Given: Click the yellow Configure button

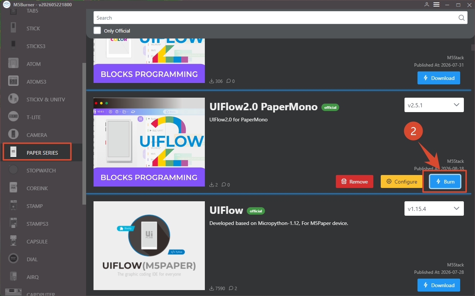Looking at the screenshot, I should pos(402,182).
